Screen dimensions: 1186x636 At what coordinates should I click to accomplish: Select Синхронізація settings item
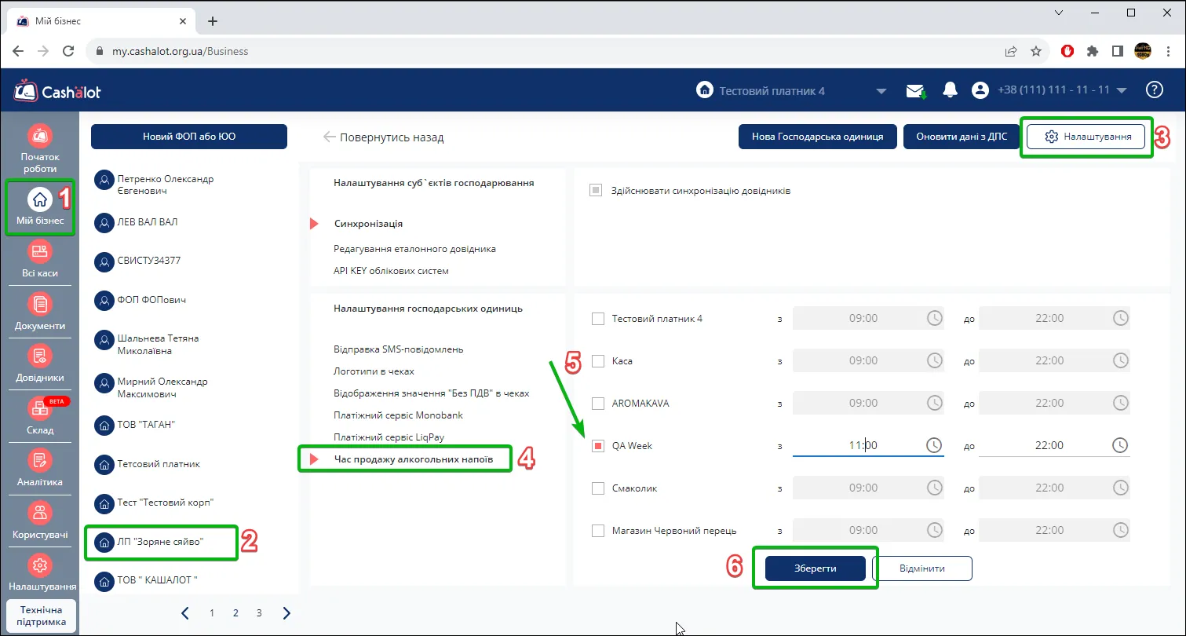(x=369, y=224)
